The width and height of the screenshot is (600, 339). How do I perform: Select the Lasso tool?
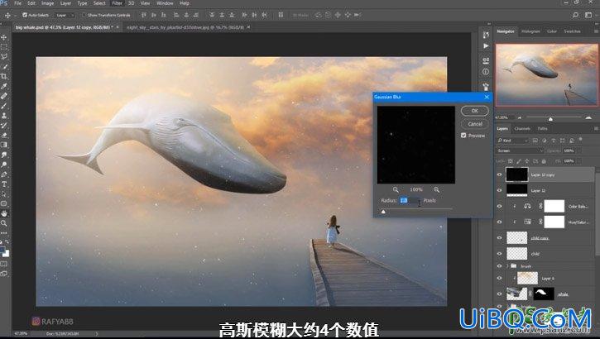click(x=4, y=56)
